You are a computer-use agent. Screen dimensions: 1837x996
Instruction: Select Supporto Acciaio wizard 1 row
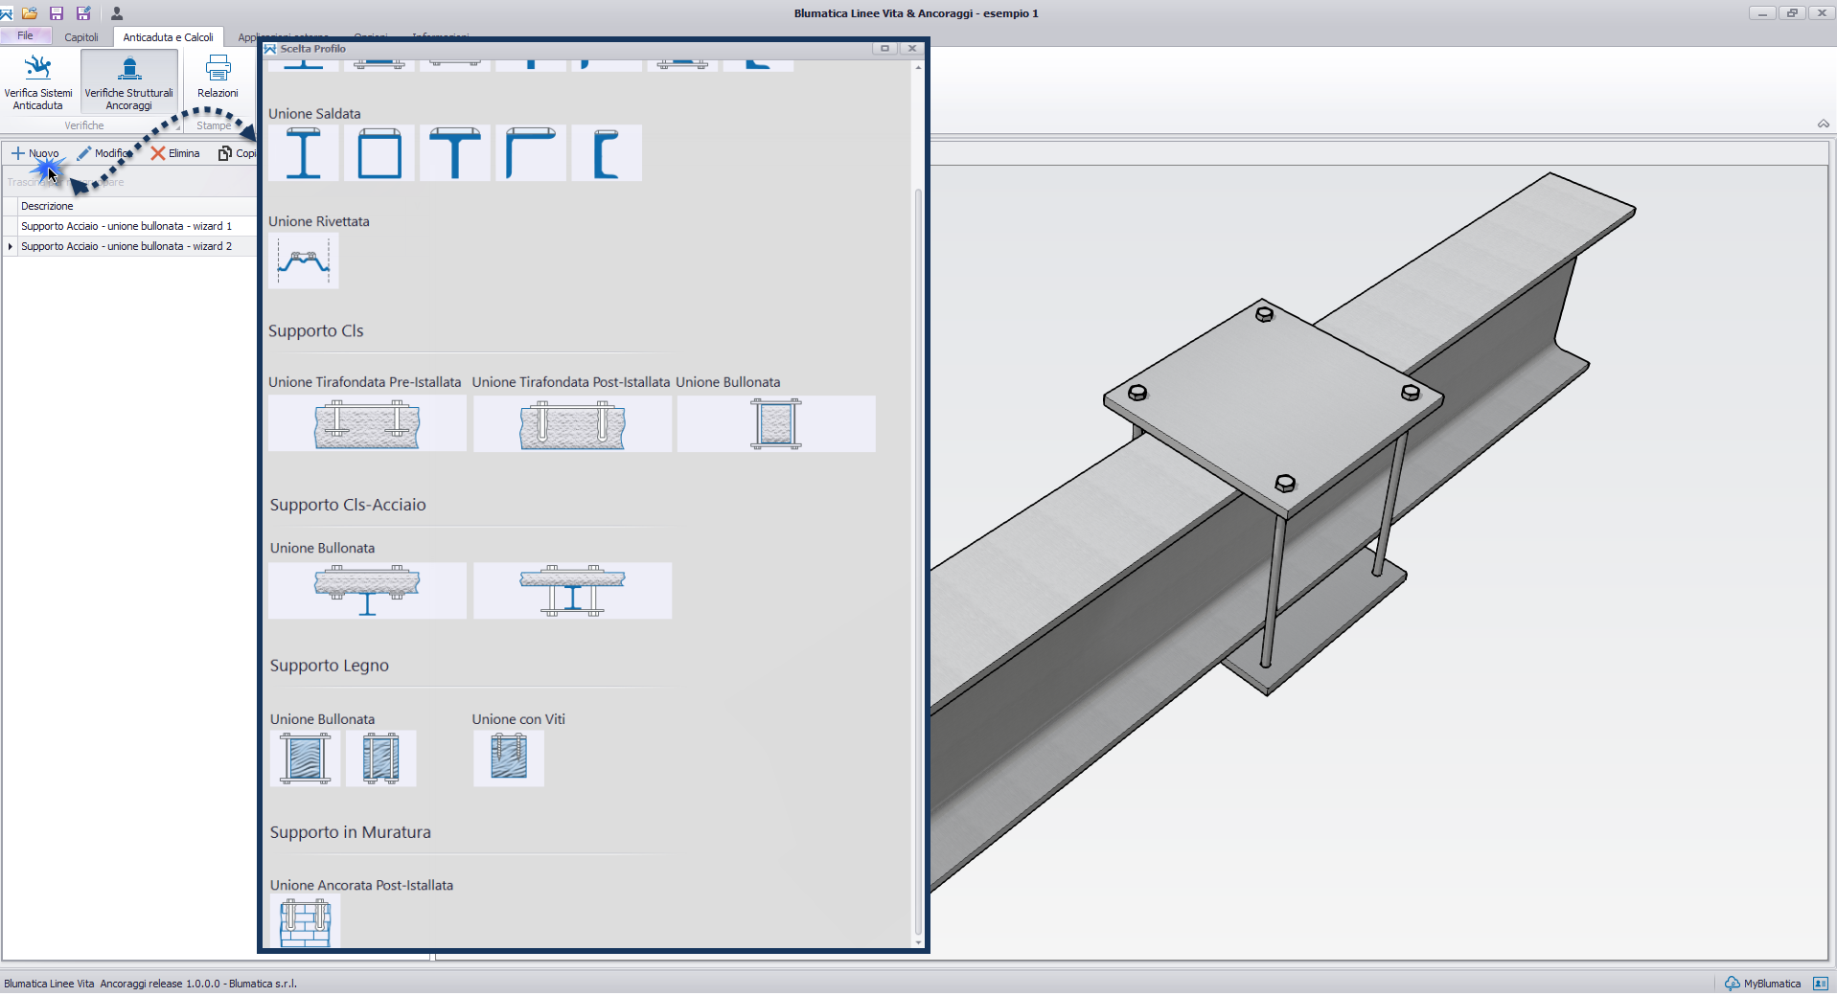(x=126, y=226)
